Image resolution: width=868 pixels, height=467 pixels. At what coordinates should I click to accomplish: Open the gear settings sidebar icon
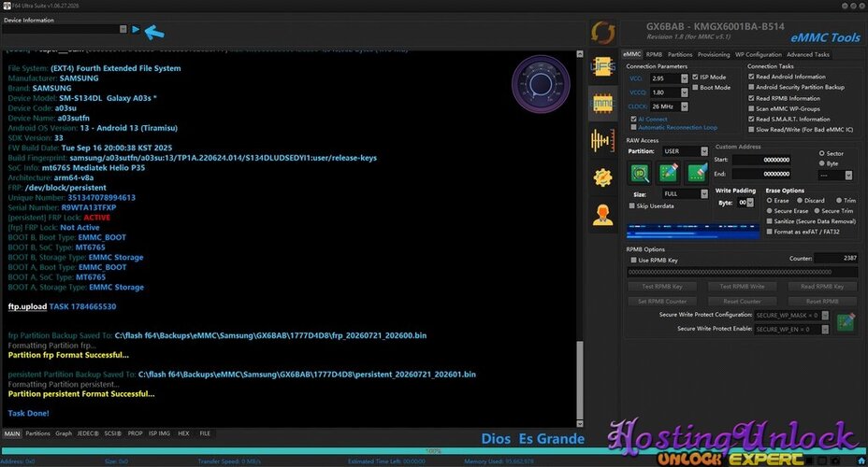click(602, 177)
